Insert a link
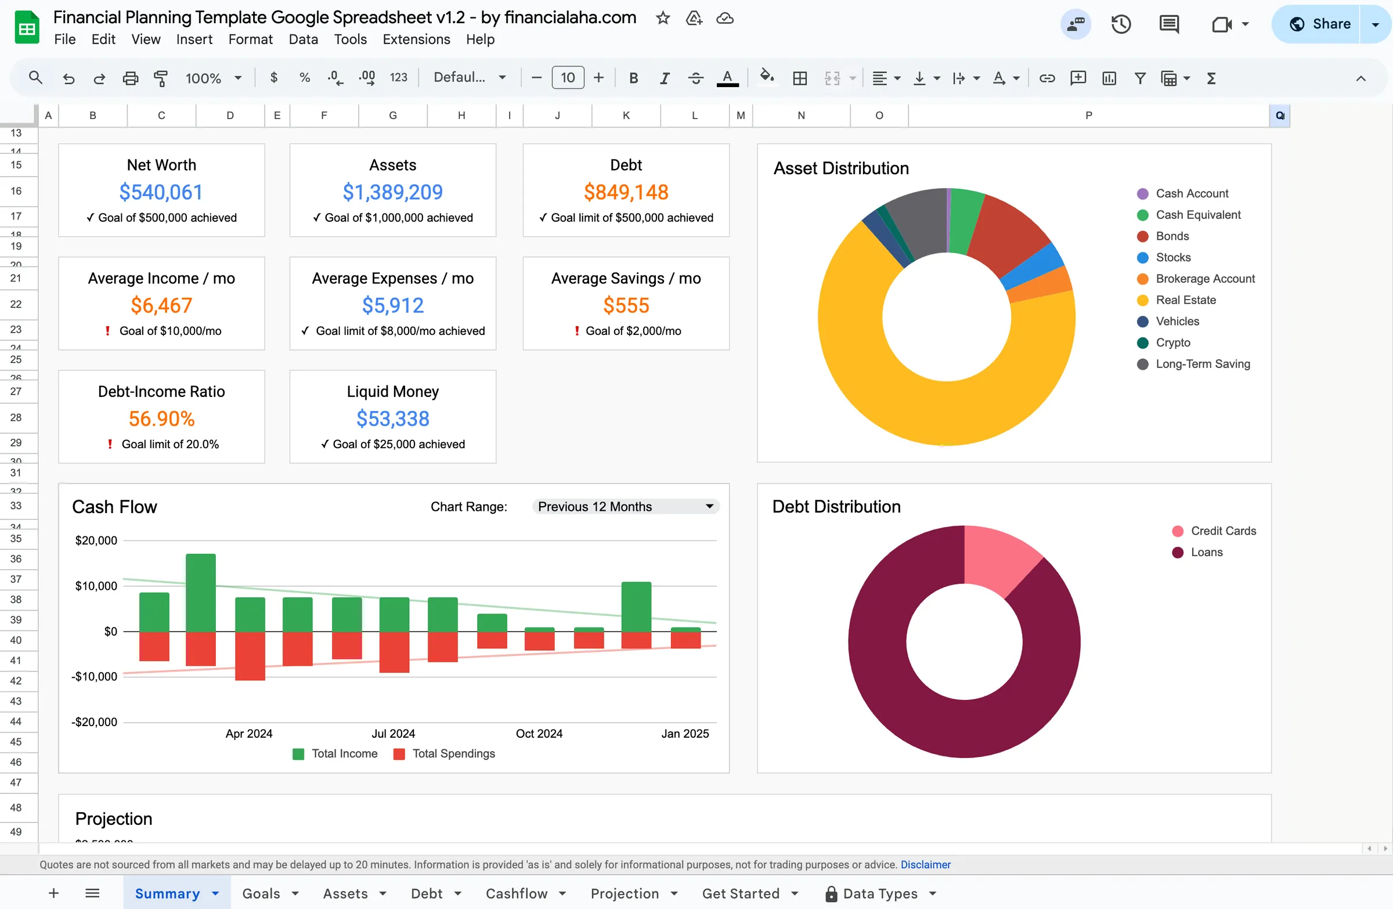 tap(1047, 77)
